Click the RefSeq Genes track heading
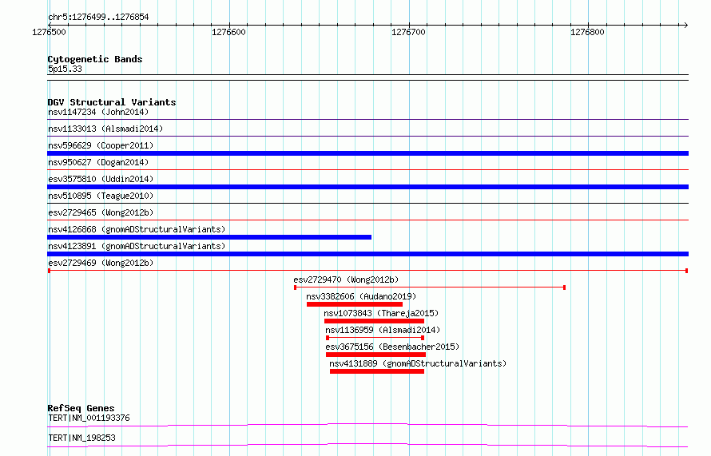711x456 pixels. (x=81, y=408)
